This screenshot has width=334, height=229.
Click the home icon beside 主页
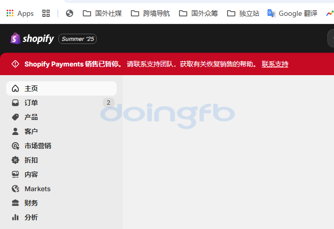pyautogui.click(x=15, y=88)
